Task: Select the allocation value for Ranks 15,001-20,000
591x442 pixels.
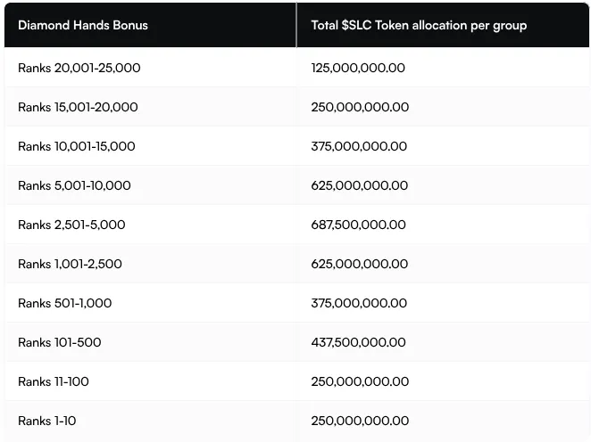Action: [360, 107]
